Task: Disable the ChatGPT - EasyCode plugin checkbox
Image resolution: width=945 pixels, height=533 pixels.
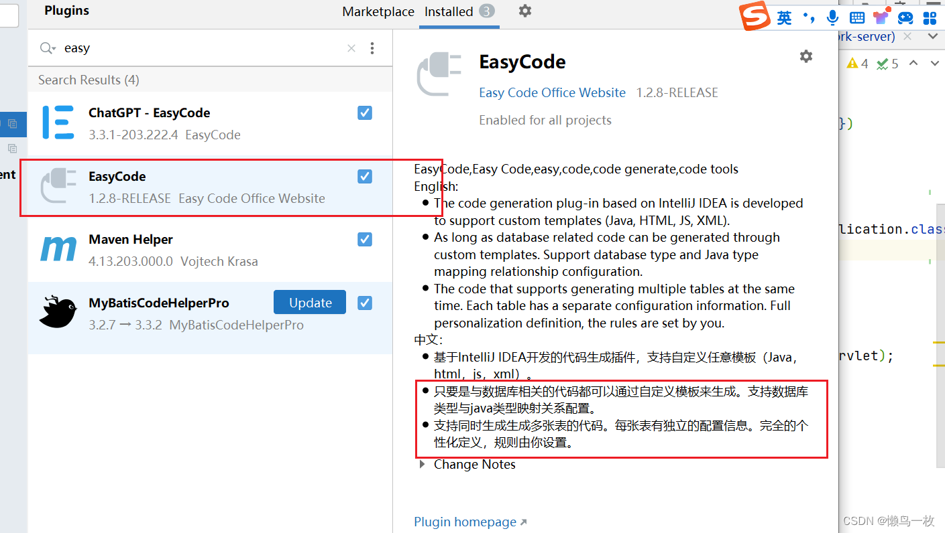Action: 365,113
